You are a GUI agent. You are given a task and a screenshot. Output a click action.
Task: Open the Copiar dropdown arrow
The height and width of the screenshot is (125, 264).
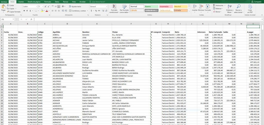(16, 8)
